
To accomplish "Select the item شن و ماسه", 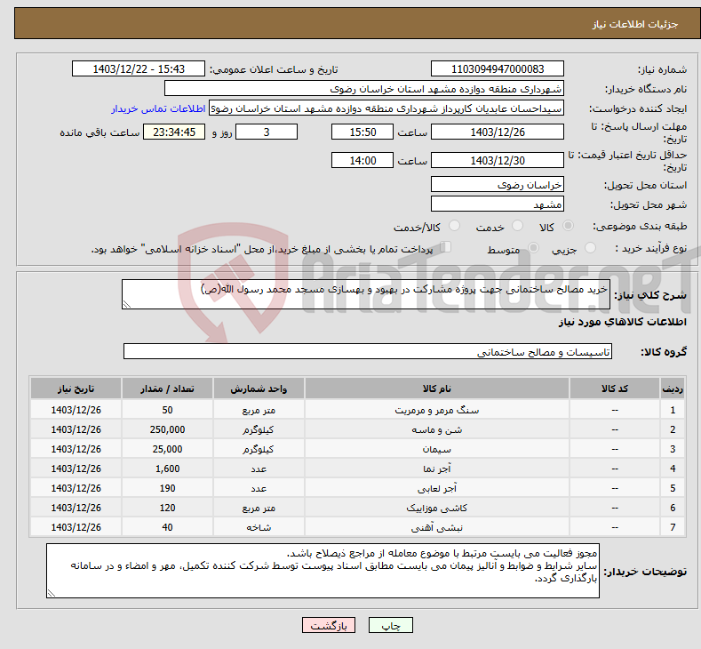I will [437, 429].
